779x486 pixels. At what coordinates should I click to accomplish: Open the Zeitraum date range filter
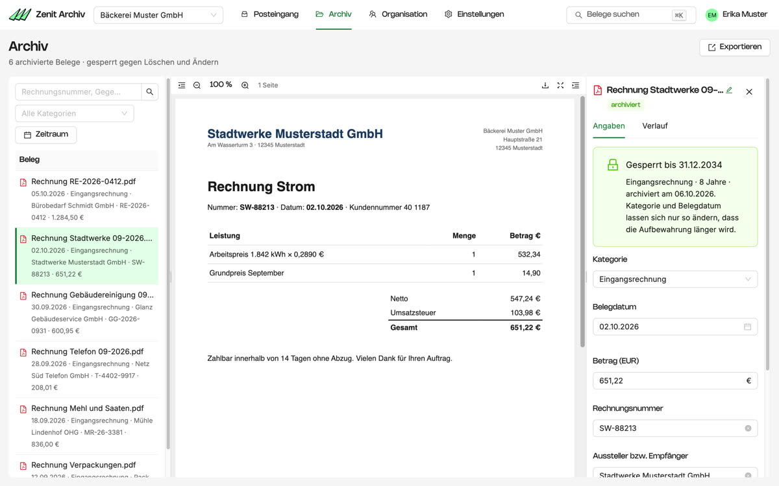pyautogui.click(x=46, y=135)
